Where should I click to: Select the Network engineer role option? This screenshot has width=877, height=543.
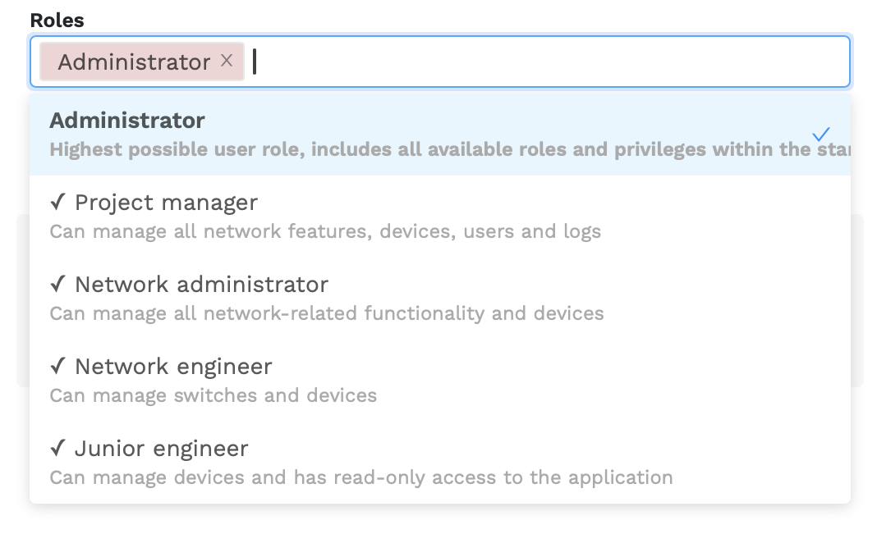(173, 367)
